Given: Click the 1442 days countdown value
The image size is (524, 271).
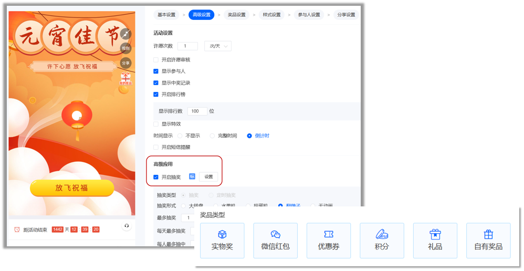Looking at the screenshot, I should [58, 230].
